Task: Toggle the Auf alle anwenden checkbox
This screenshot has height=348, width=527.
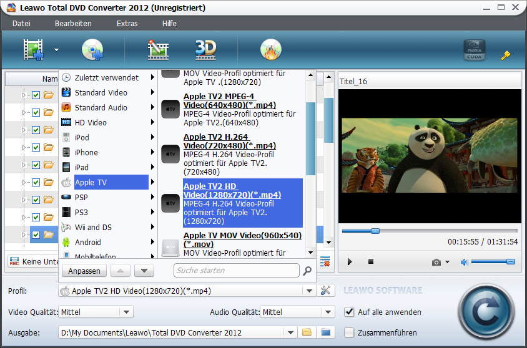Action: (x=349, y=312)
